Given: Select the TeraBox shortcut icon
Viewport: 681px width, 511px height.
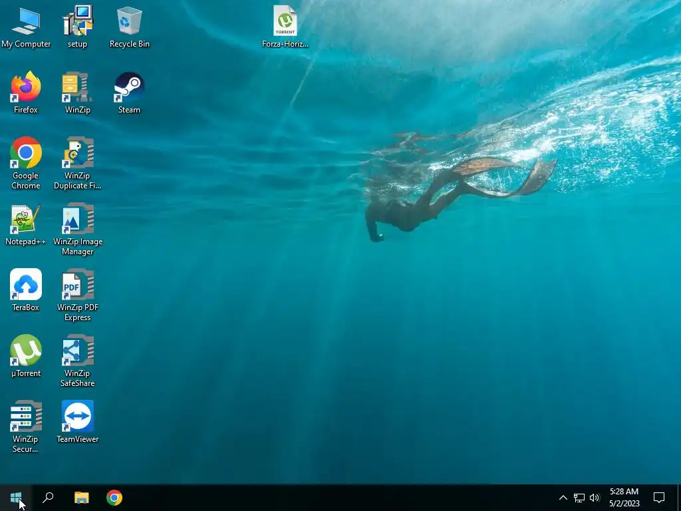Looking at the screenshot, I should 26,290.
